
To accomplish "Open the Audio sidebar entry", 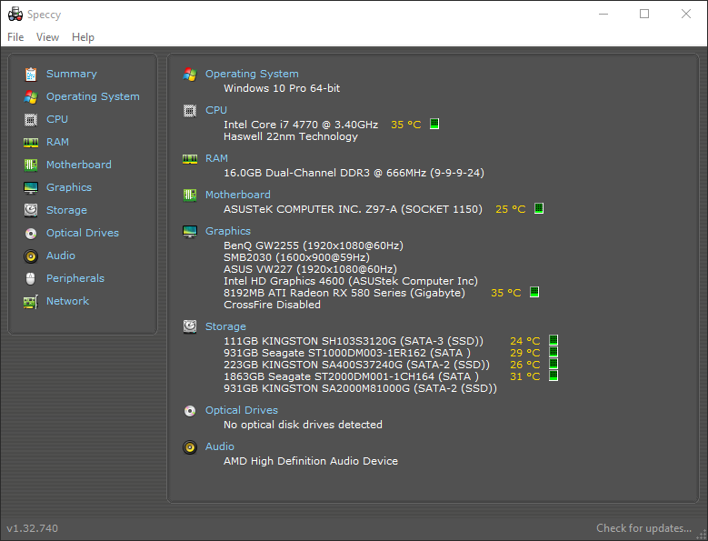I will (x=61, y=255).
